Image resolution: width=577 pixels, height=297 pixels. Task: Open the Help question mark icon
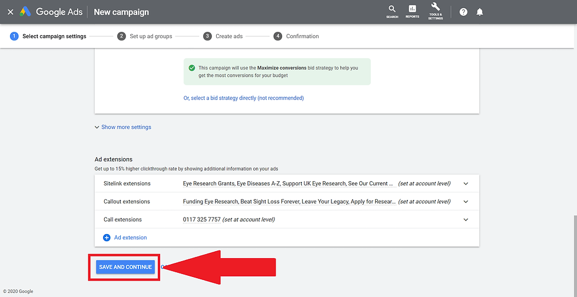pos(463,12)
